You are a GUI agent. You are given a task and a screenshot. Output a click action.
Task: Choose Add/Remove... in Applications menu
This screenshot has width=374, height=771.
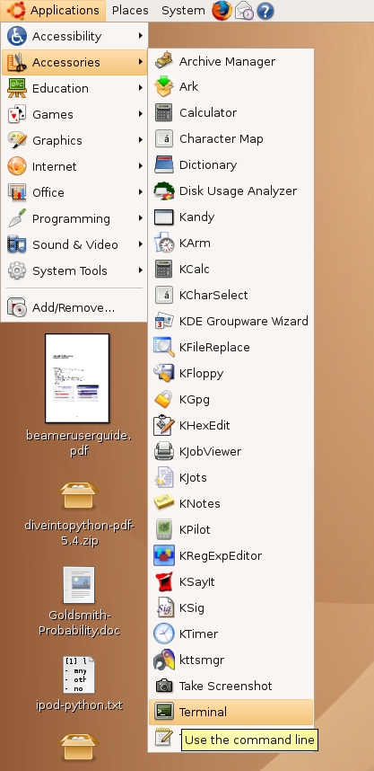[x=74, y=308]
